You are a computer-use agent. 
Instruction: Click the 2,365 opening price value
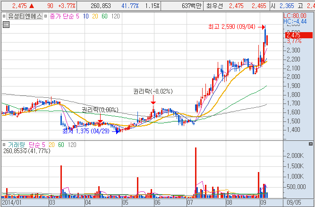coord(287,6)
